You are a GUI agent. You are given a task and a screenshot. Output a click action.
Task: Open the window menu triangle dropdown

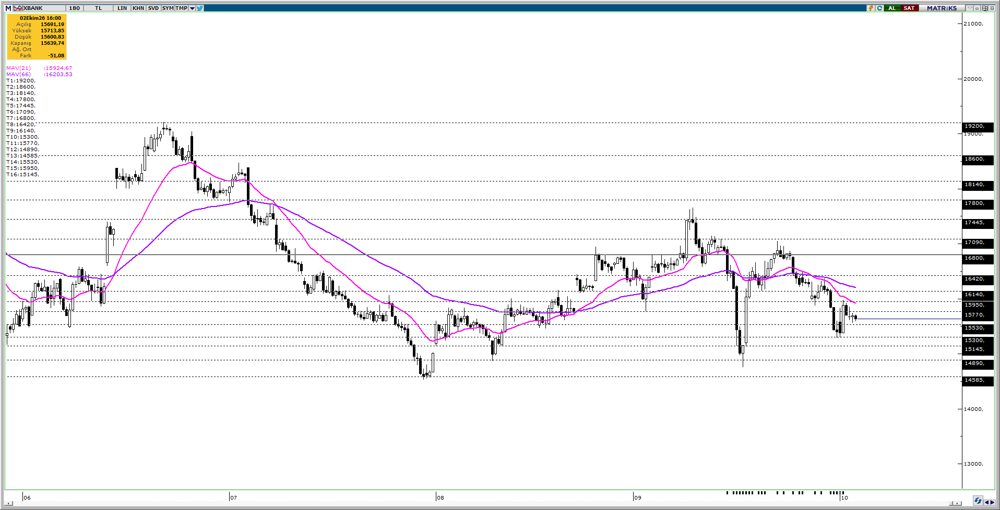(970, 8)
